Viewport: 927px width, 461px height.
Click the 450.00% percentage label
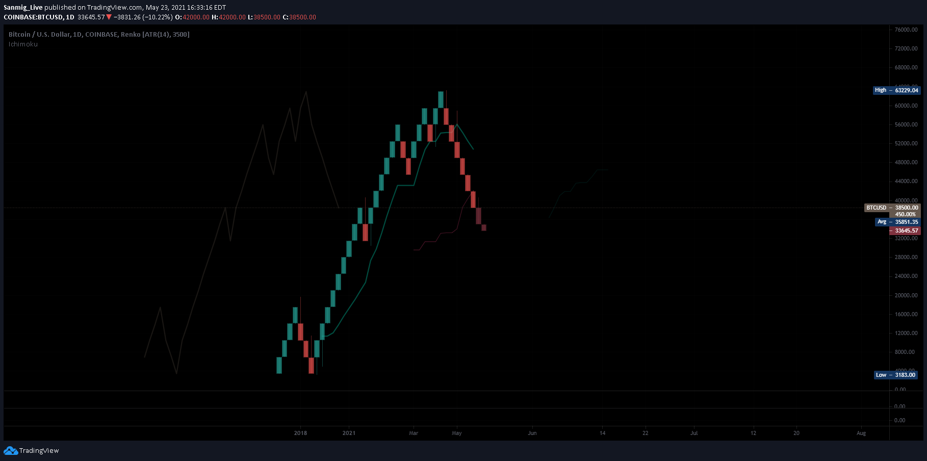coord(906,214)
